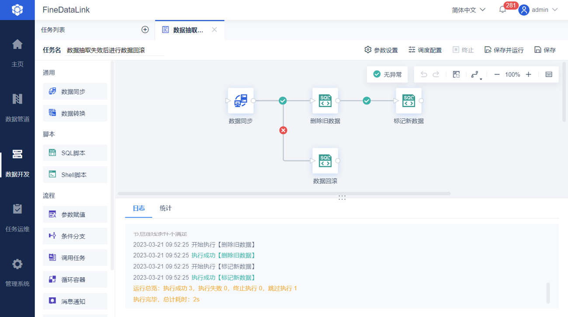Expand the admin account menu arrow
The height and width of the screenshot is (317, 568).
point(555,10)
